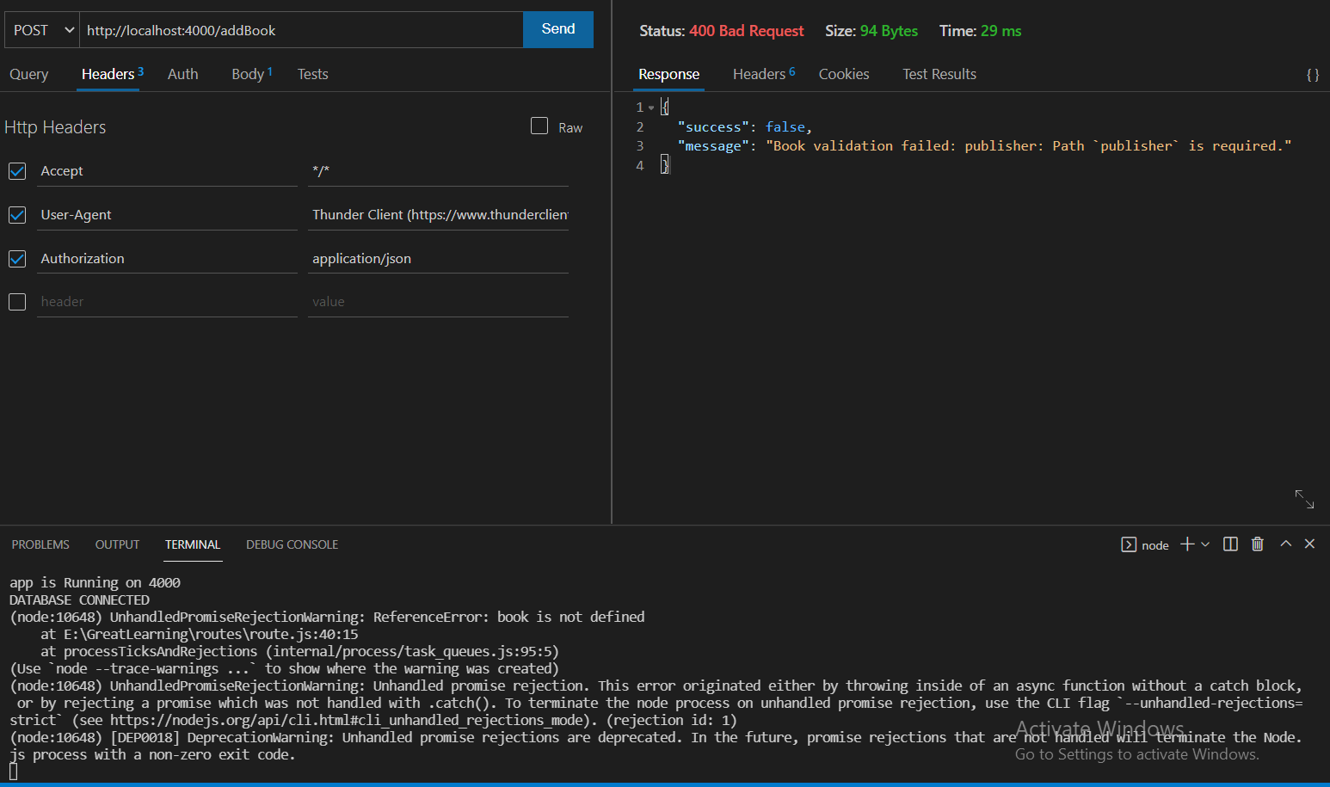Screen dimensions: 1330x787
Task: Edit the Authorization header name field
Action: pyautogui.click(x=167, y=258)
